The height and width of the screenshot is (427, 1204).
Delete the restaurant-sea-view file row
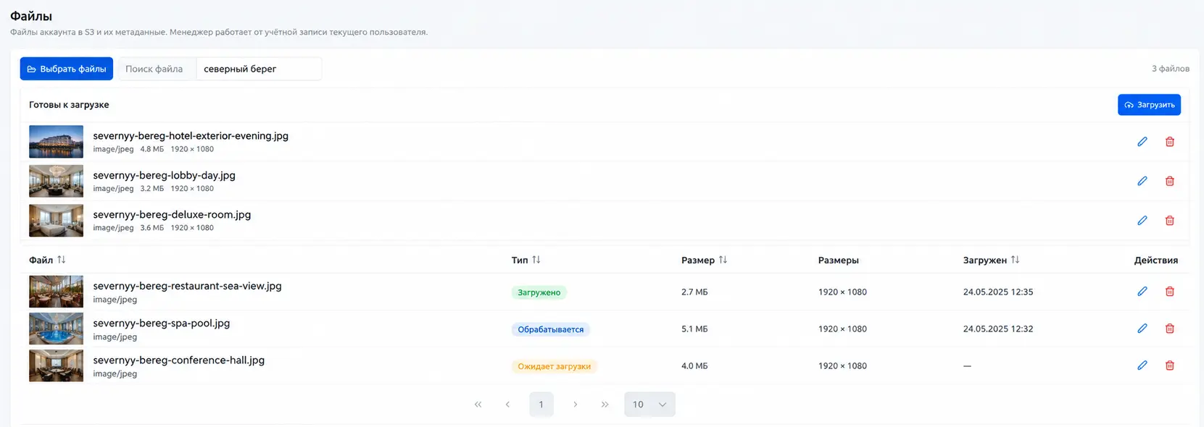[x=1170, y=292]
